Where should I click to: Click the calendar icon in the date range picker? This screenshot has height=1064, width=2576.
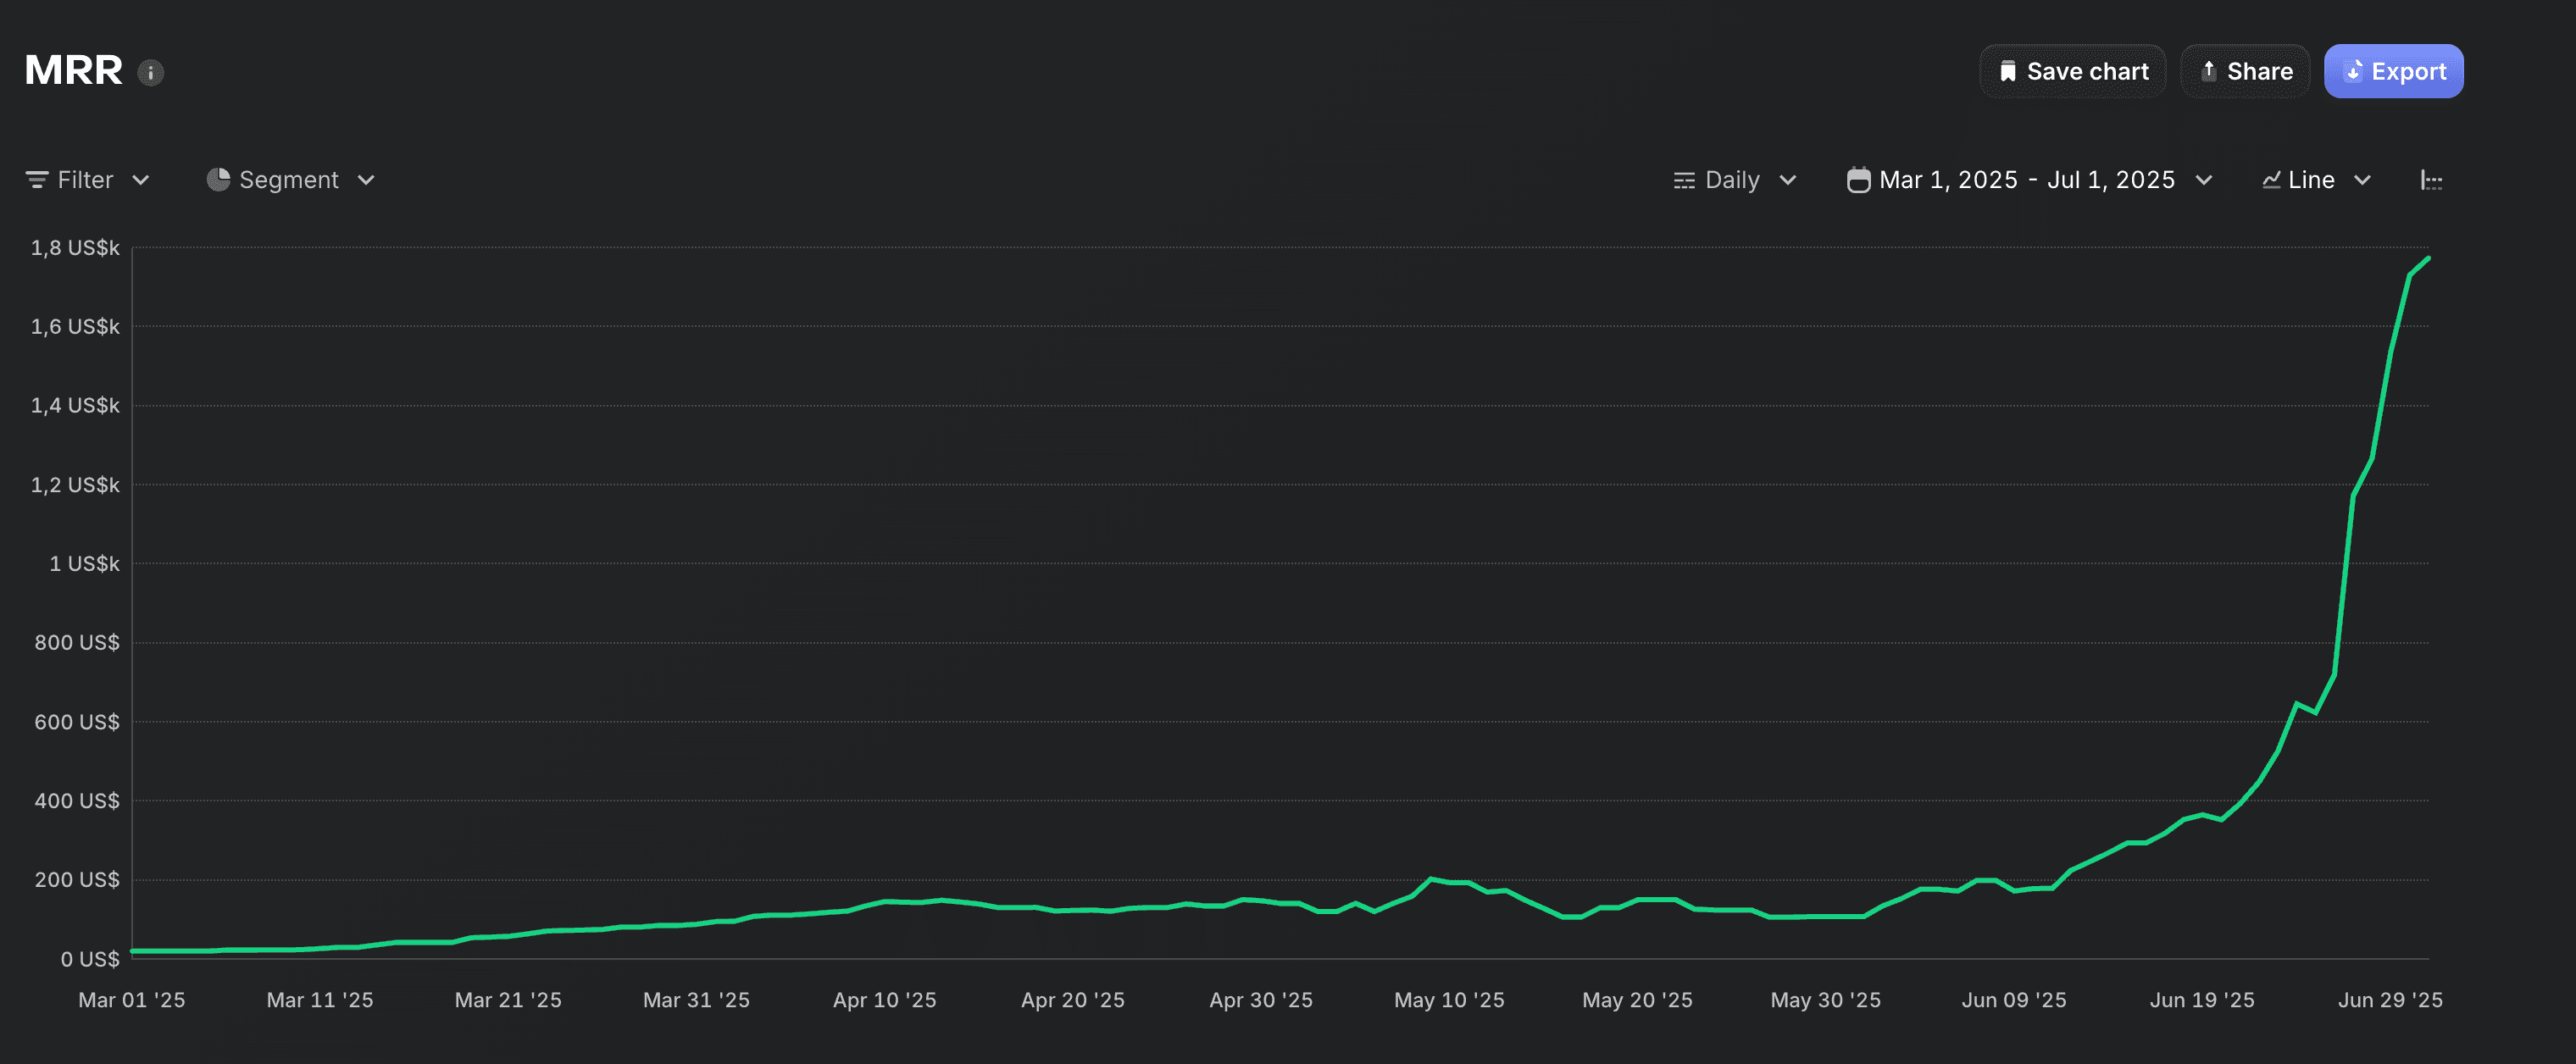coord(1859,179)
